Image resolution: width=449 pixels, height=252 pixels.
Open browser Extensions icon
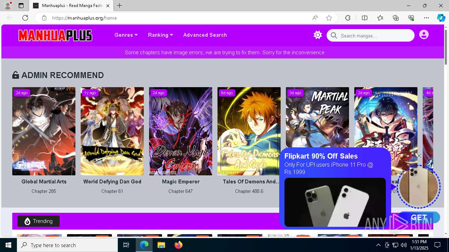[348, 18]
